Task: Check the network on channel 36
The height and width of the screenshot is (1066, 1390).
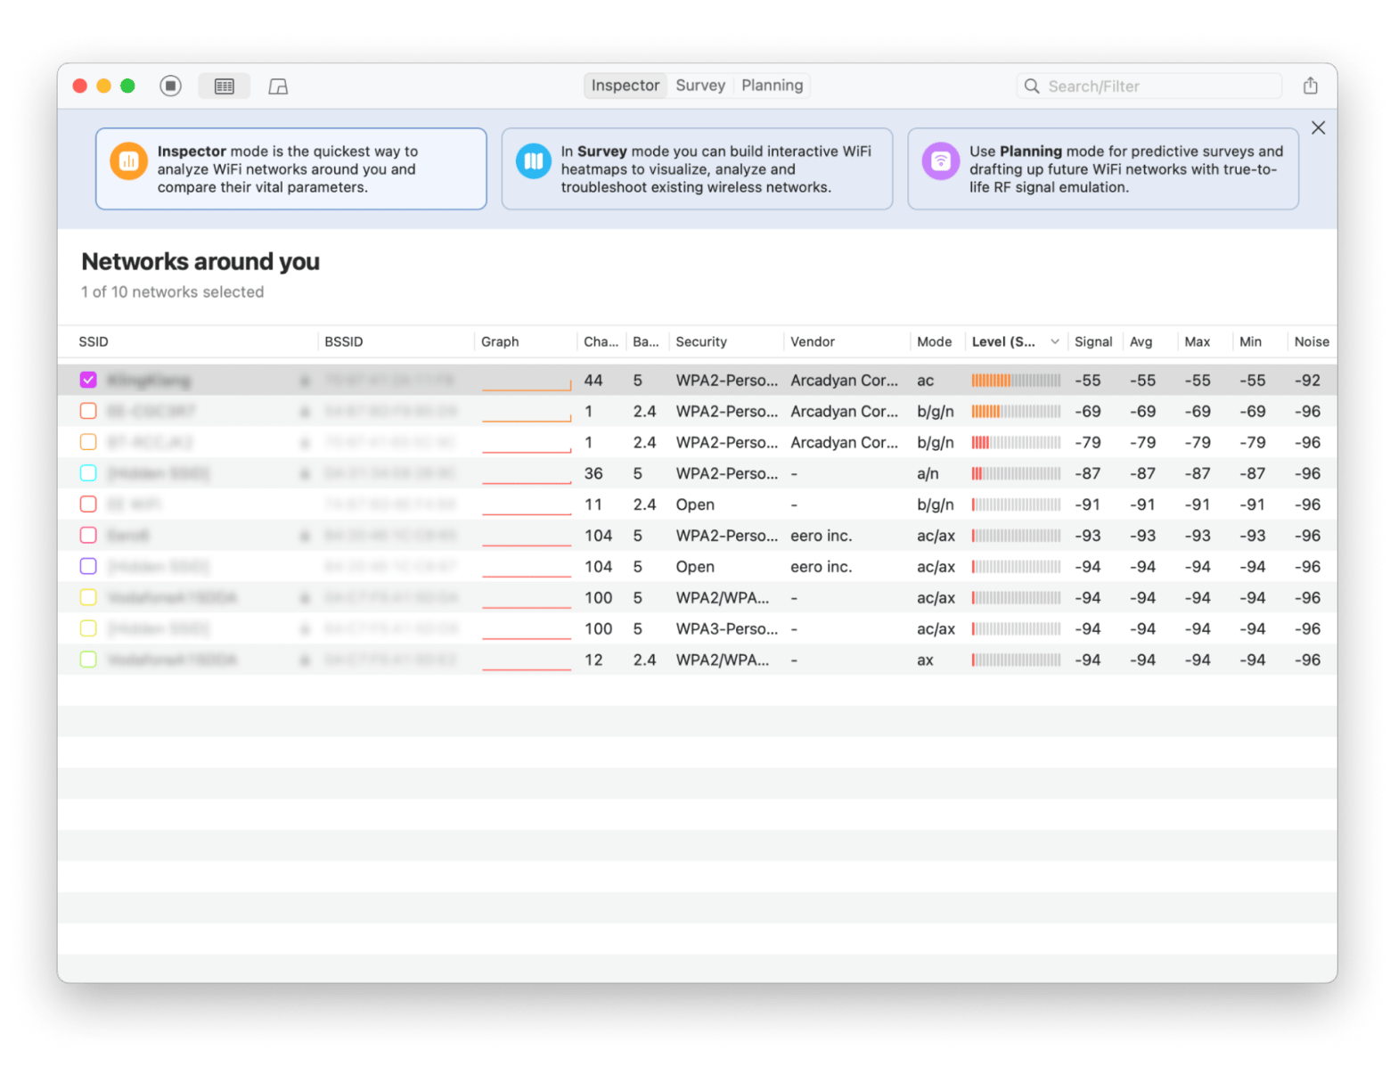Action: point(88,473)
